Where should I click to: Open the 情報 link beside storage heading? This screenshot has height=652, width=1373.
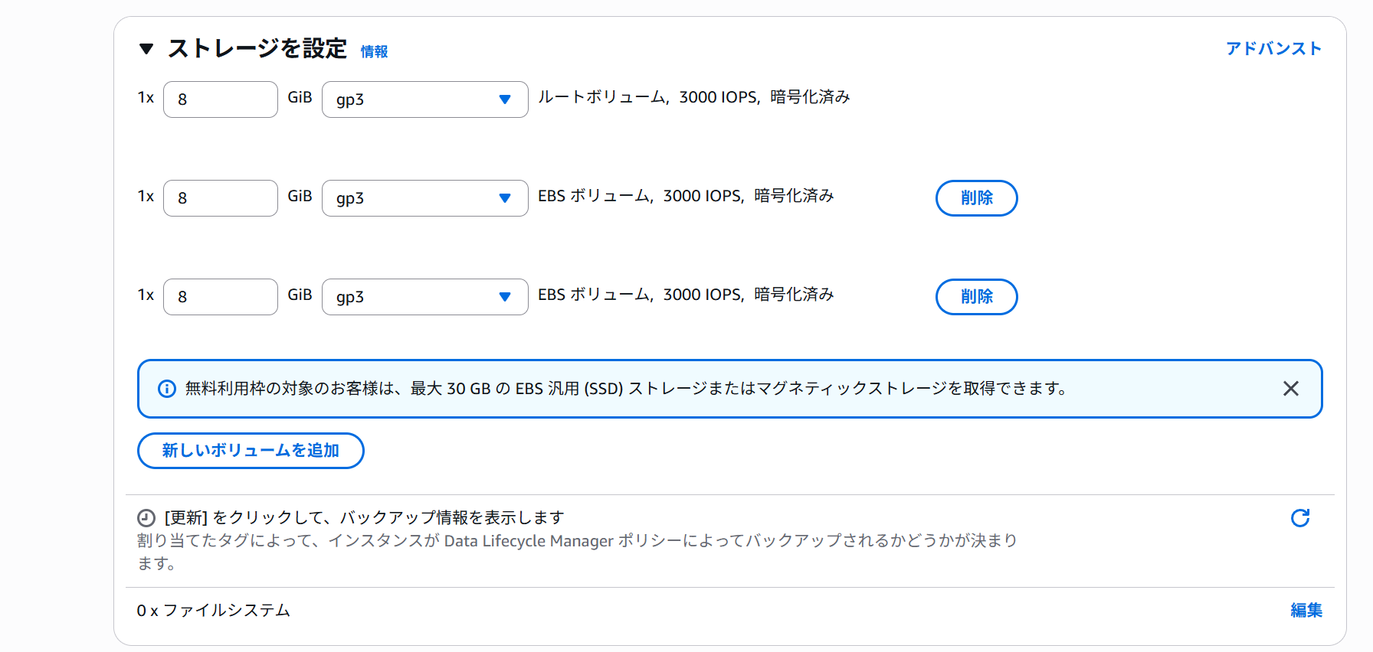tap(374, 51)
